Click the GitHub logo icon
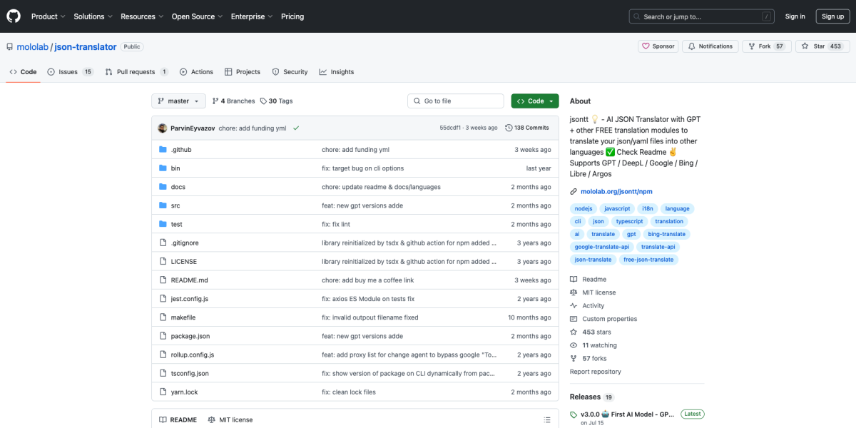This screenshot has height=428, width=856. click(x=14, y=16)
